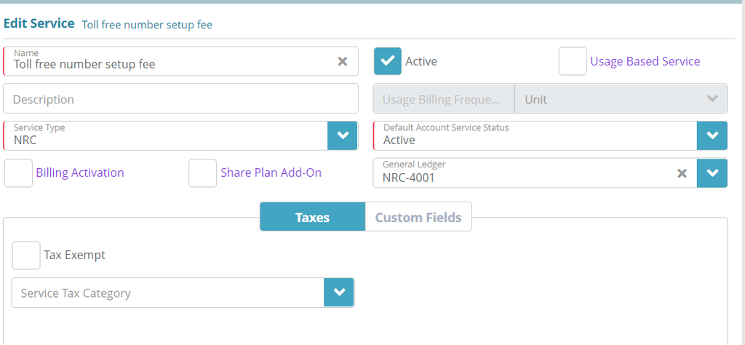Open the General Ledger dropdown arrow

(712, 173)
